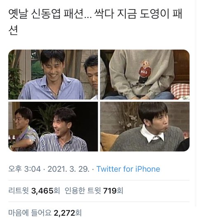Open the 인용한 트윗 quote tweets list

94,191
